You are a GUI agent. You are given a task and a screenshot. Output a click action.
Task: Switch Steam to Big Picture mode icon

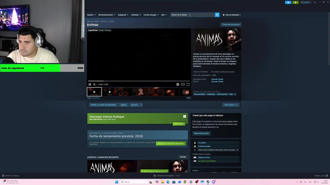tap(315, 2)
